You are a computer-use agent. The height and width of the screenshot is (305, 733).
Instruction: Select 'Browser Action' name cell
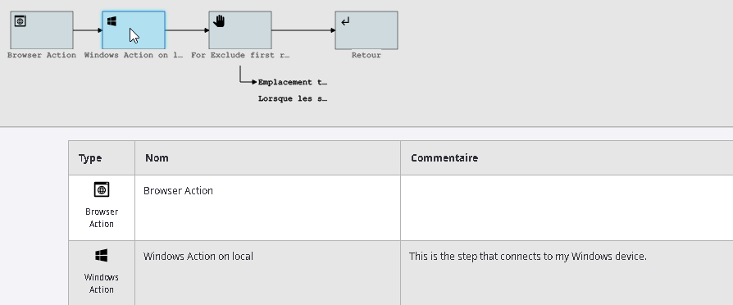coord(267,208)
